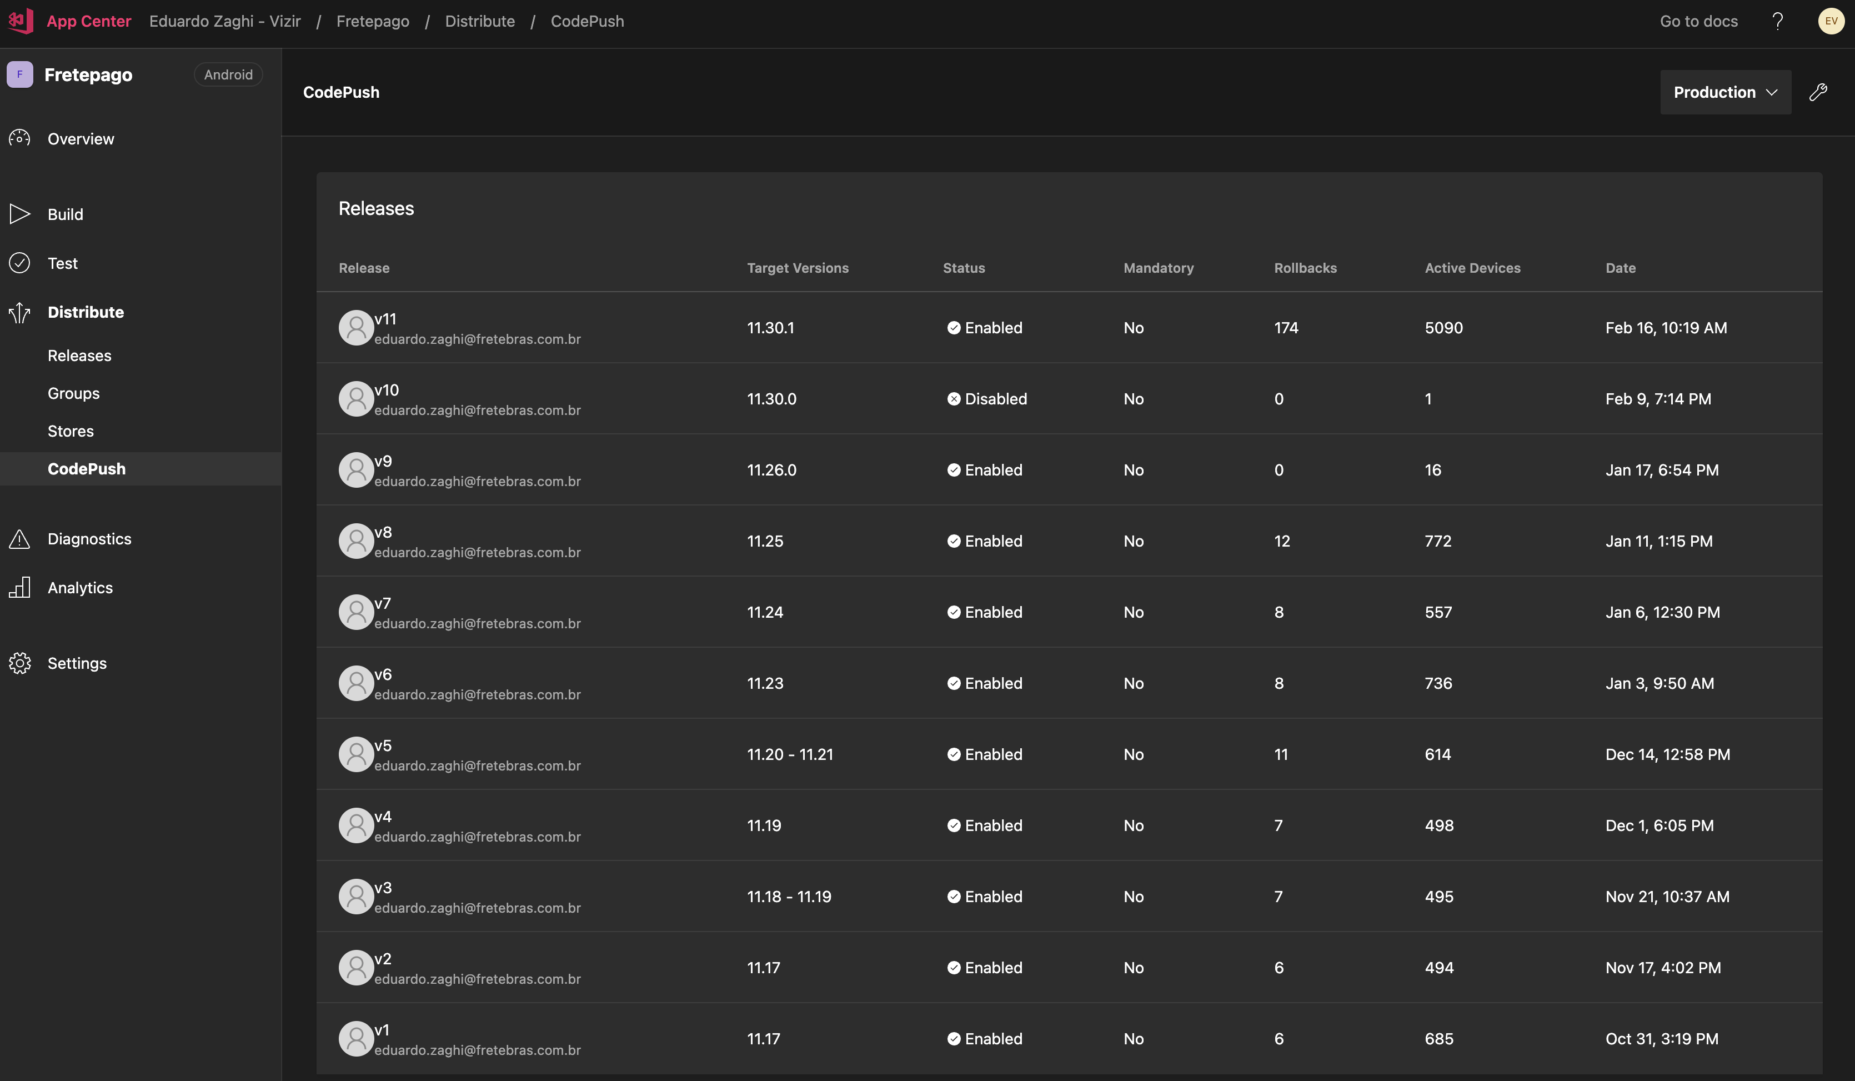Click Eduardo Zaghi - Vizir breadcrumb

click(225, 21)
